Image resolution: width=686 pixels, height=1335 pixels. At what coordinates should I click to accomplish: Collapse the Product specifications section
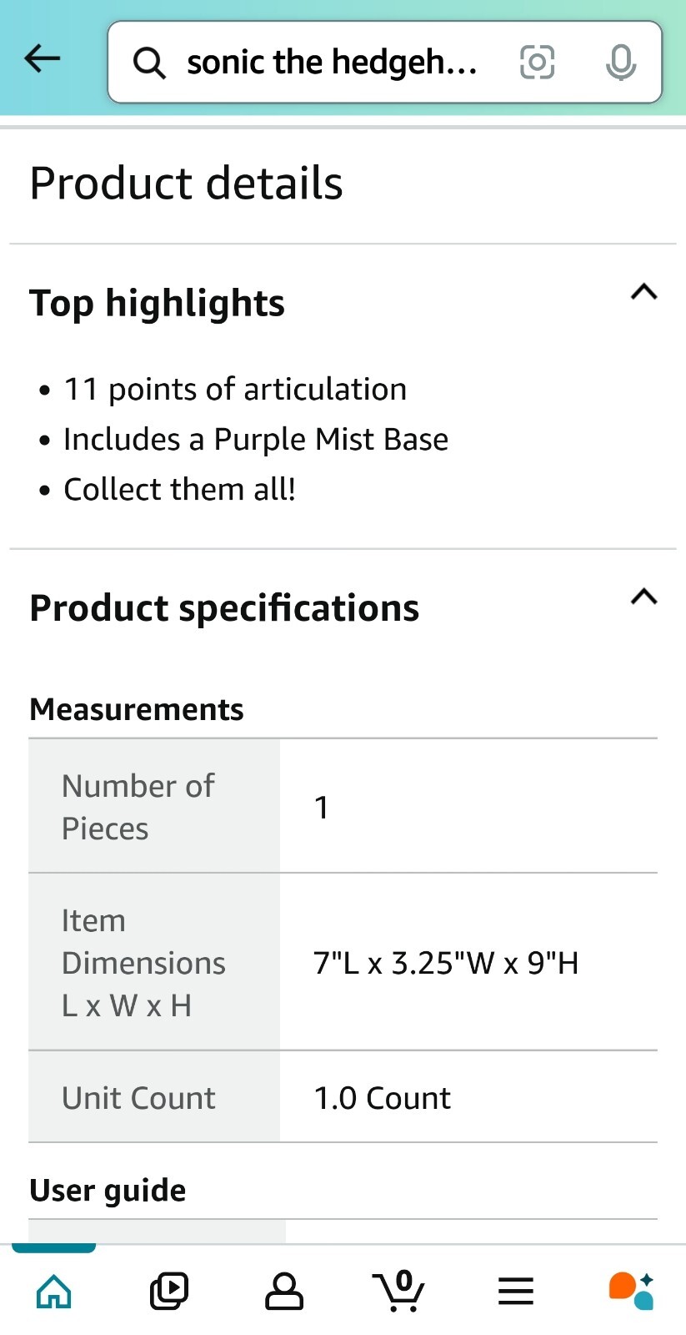644,597
